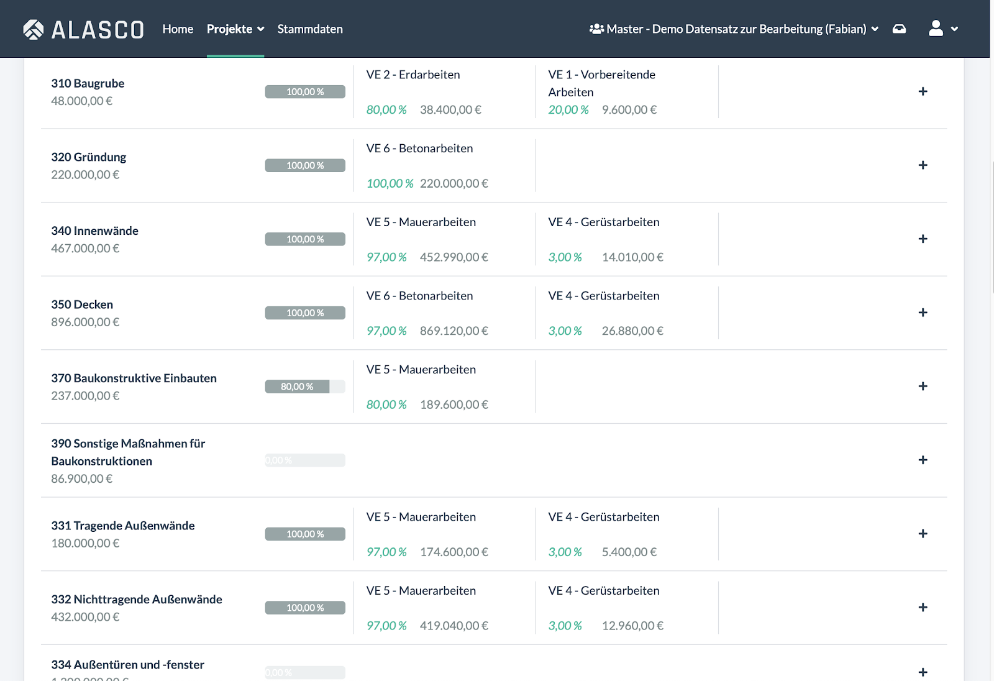994x681 pixels.
Task: Open VE 5 - Mauerarbeiten in 331 Tragende Außenwände
Action: click(421, 517)
